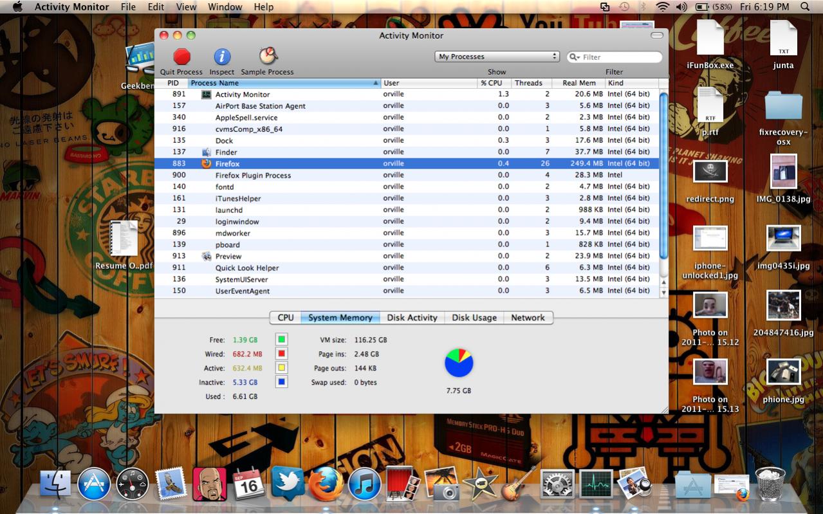Click the Wi-Fi status icon
This screenshot has height=514, width=823.
(662, 7)
